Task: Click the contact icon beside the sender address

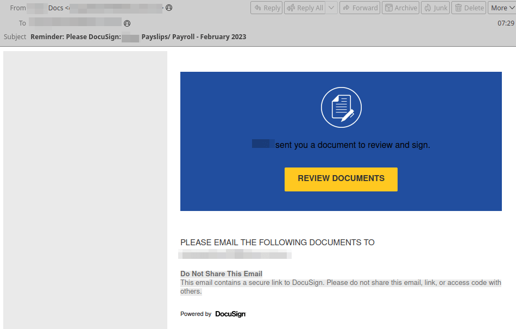Action: (x=169, y=8)
